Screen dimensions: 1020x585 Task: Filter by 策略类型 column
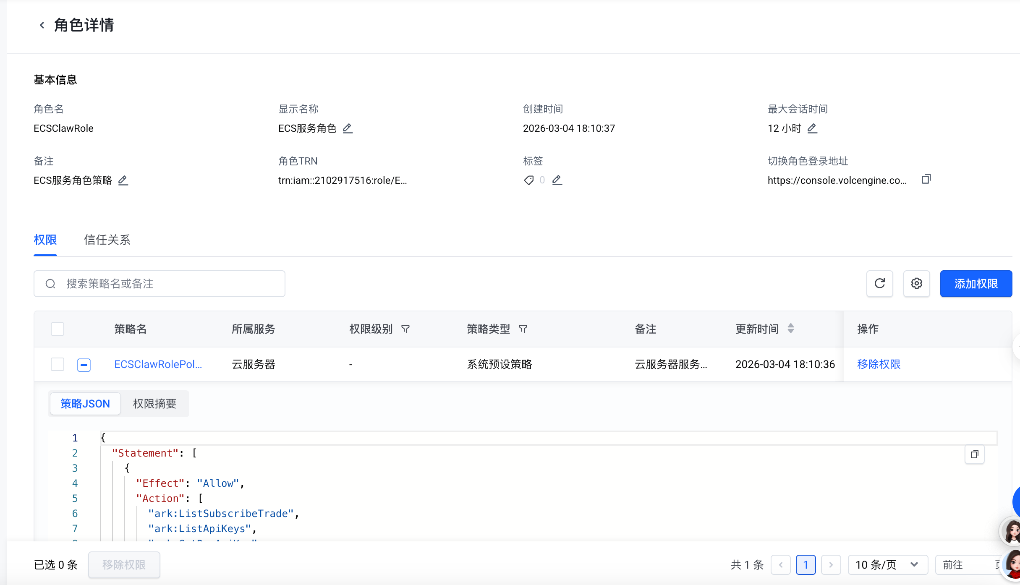pos(523,329)
